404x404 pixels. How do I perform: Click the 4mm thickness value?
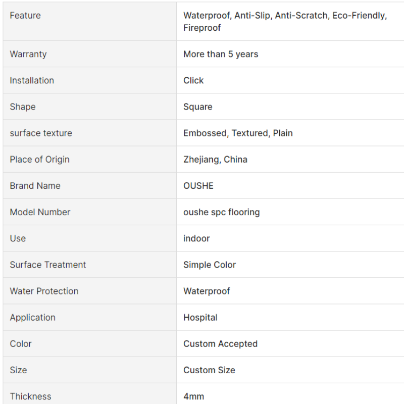pyautogui.click(x=193, y=396)
